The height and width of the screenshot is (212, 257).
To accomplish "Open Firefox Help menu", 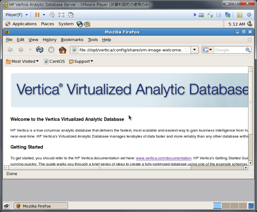I will (x=107, y=40).
